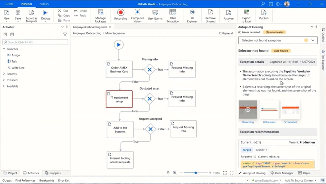Click collapse all icon in Activities panel
Image resolution: width=326 pixels, height=184 pixels.
(12, 34)
